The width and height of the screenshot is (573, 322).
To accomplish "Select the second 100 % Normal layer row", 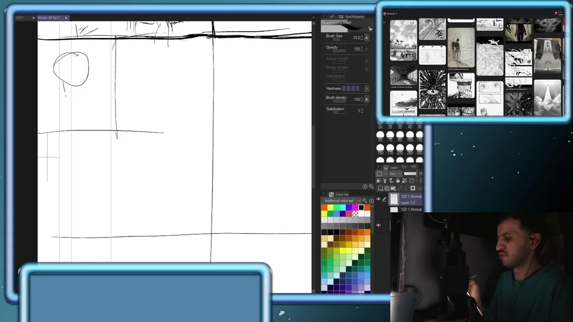I will click(405, 209).
